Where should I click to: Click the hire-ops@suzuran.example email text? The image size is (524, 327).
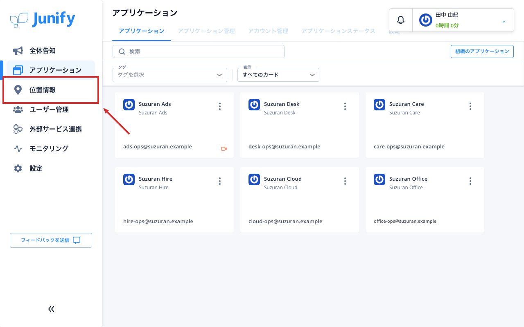click(158, 222)
